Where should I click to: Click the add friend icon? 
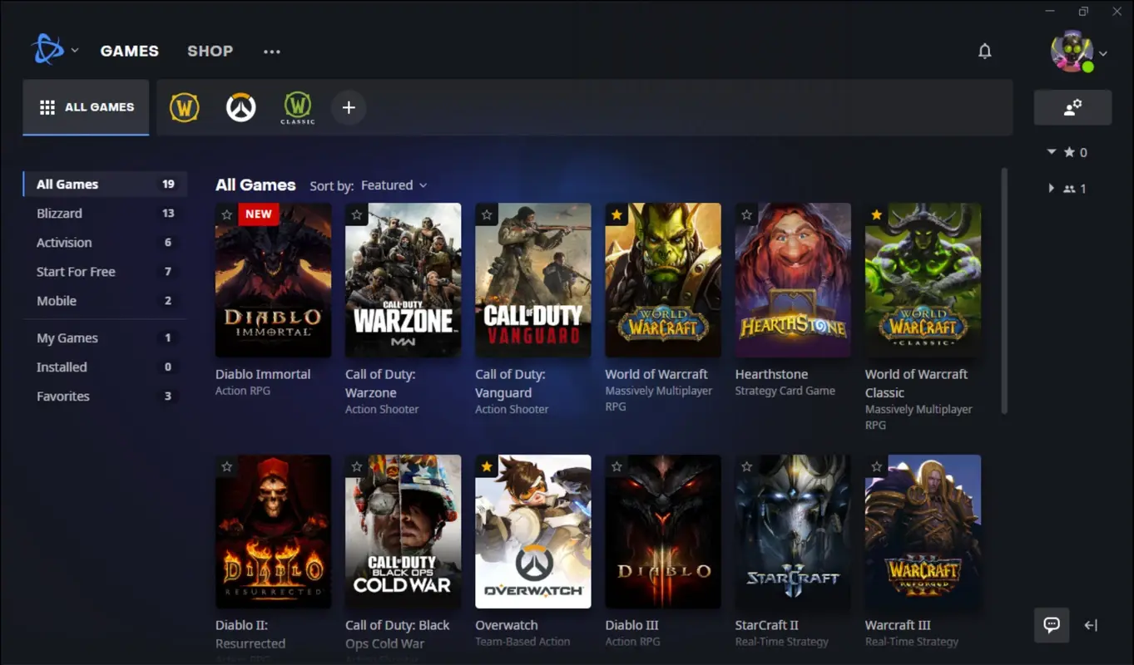pos(1072,106)
